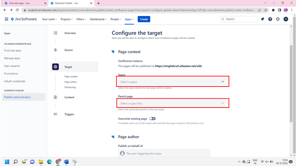Close the Find new apps tab
This screenshot has height=166, width=296.
(x=45, y=3)
